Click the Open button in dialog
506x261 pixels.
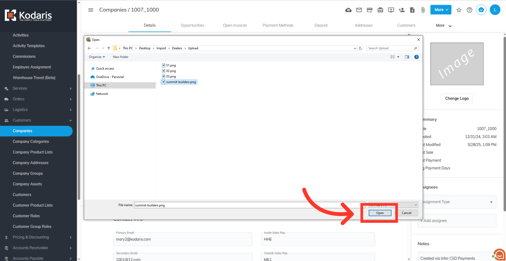click(x=380, y=213)
